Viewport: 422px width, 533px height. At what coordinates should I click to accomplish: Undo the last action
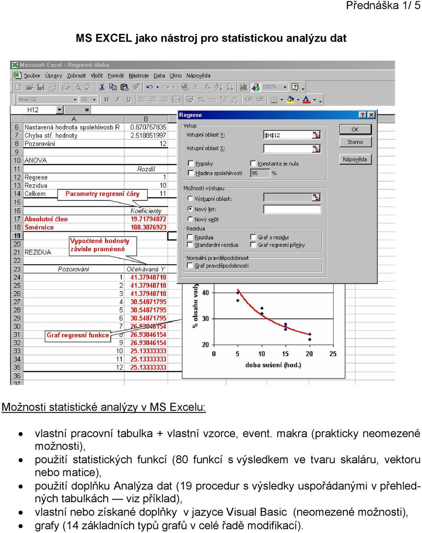coord(149,87)
